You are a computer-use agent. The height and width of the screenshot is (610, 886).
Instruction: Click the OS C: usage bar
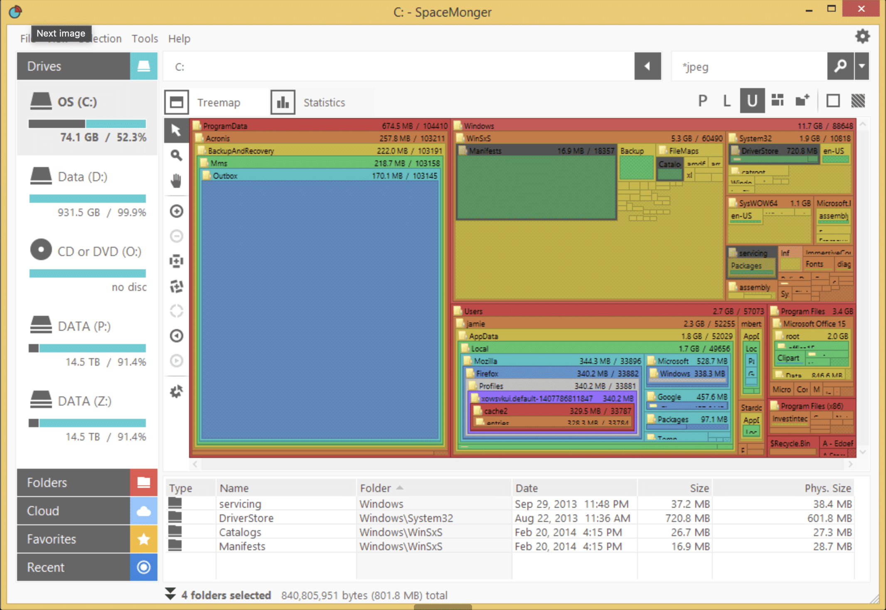point(86,123)
